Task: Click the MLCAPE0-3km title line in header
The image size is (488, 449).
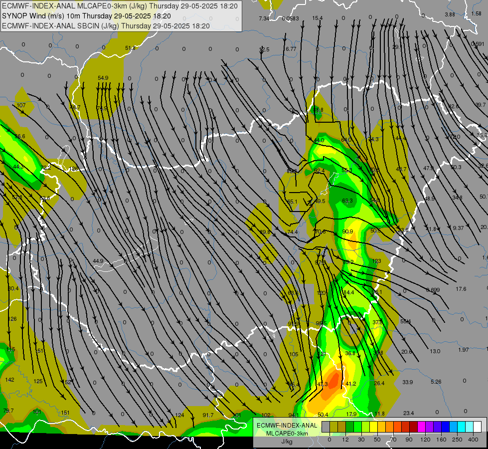Action: tap(120, 6)
